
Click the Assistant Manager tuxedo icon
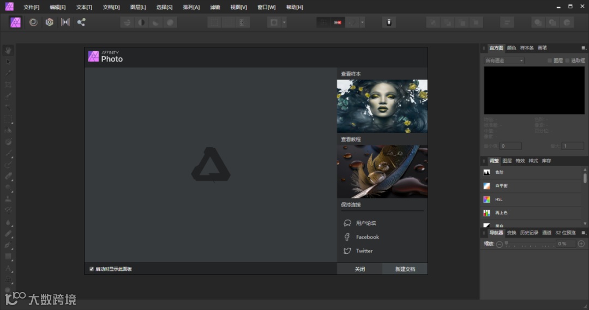point(389,22)
